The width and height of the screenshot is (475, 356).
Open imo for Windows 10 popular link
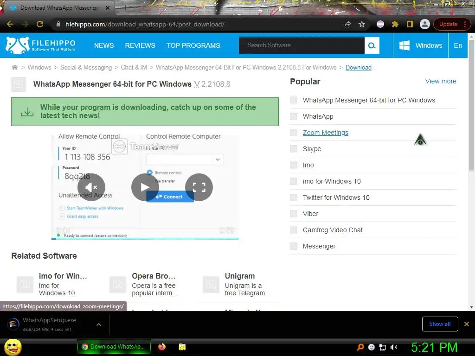tap(332, 181)
